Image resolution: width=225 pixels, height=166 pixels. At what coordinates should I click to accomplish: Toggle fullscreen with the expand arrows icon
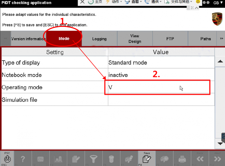tap(192, 8)
